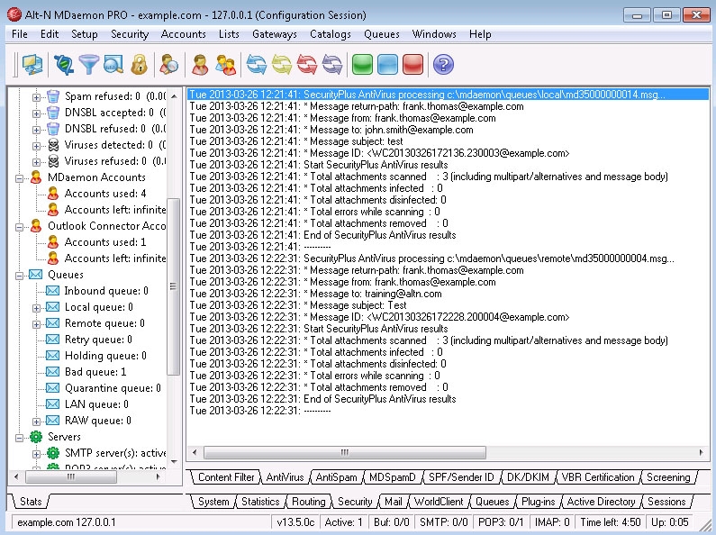Click the log pane scroll right arrow

point(701,453)
